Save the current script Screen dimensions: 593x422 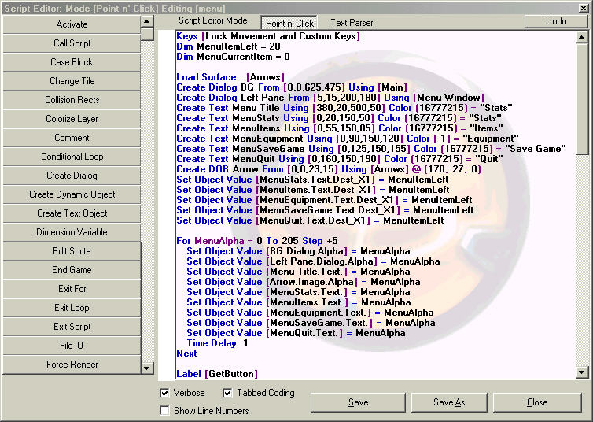click(358, 402)
